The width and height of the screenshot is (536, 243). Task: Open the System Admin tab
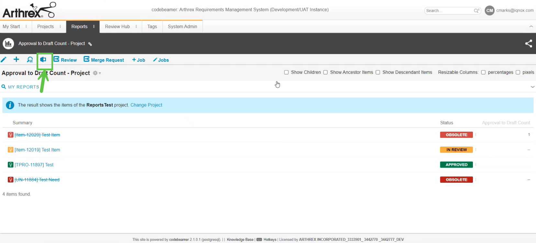point(182,27)
